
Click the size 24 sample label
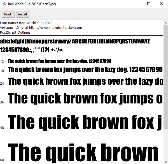click(x=2, y=84)
